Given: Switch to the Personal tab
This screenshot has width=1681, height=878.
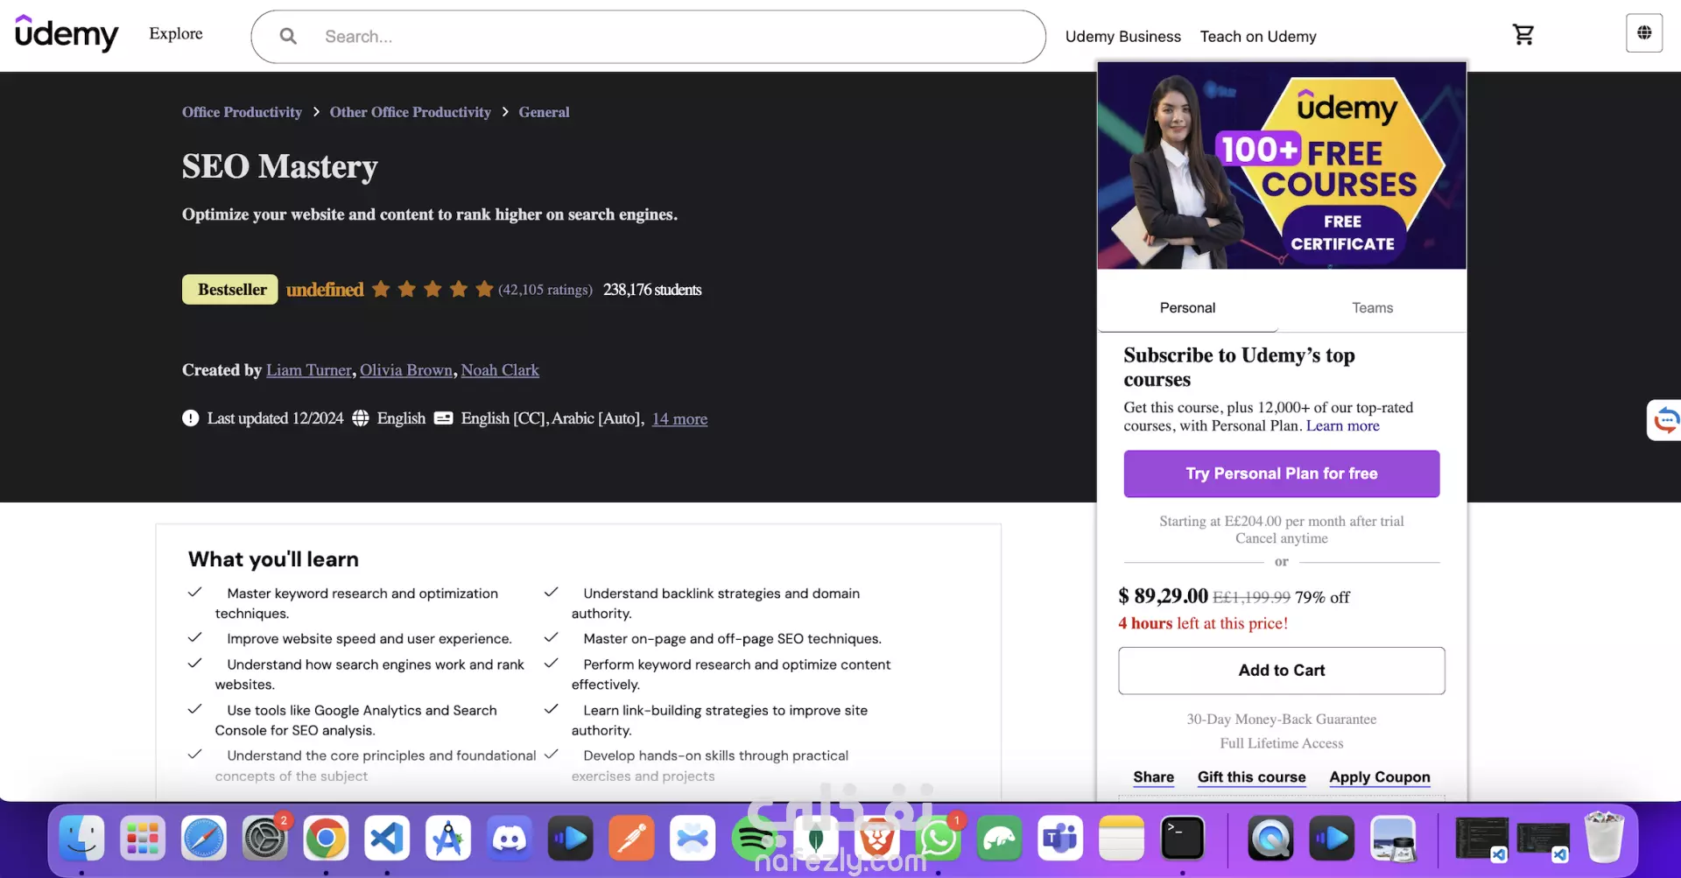Looking at the screenshot, I should click(1187, 307).
